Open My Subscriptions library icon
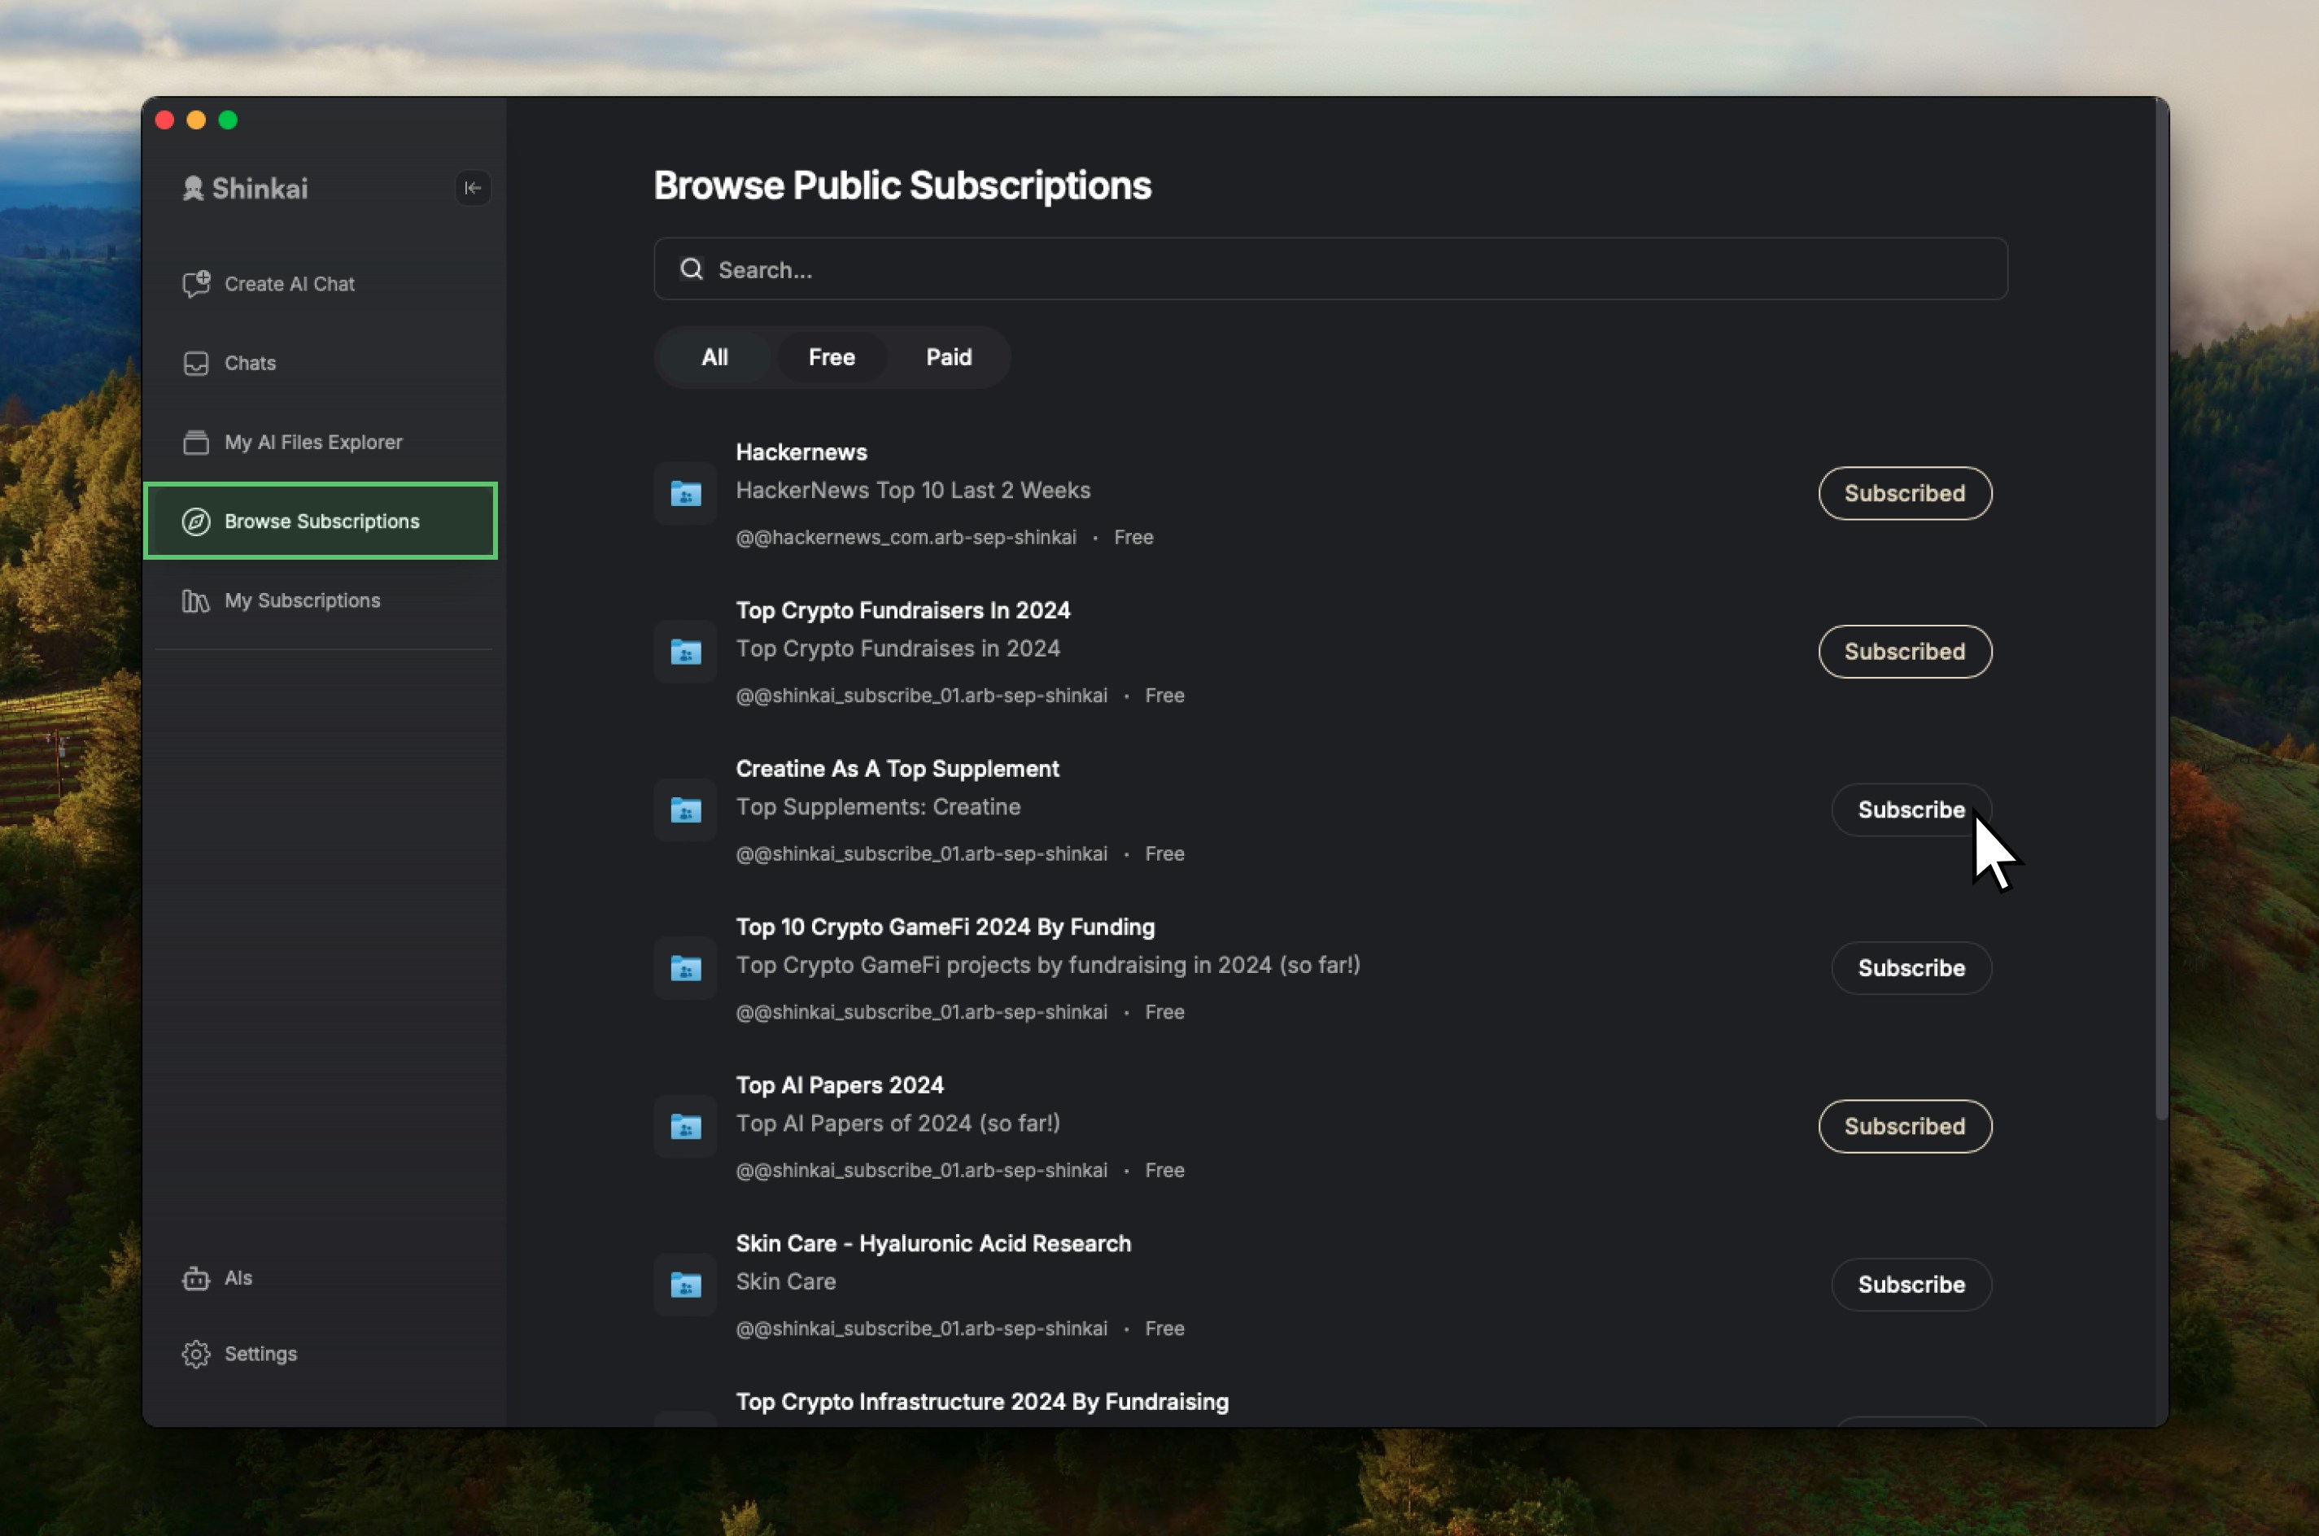This screenshot has width=2319, height=1536. [196, 600]
